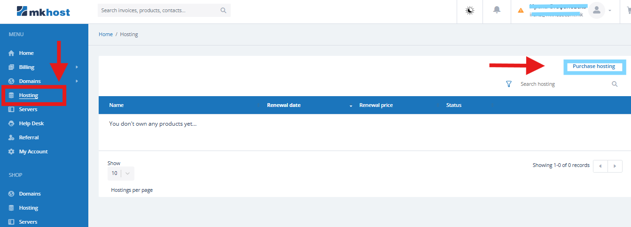The height and width of the screenshot is (227, 631).
Task: Click Billing icon in the sidebar
Action: pyautogui.click(x=11, y=67)
